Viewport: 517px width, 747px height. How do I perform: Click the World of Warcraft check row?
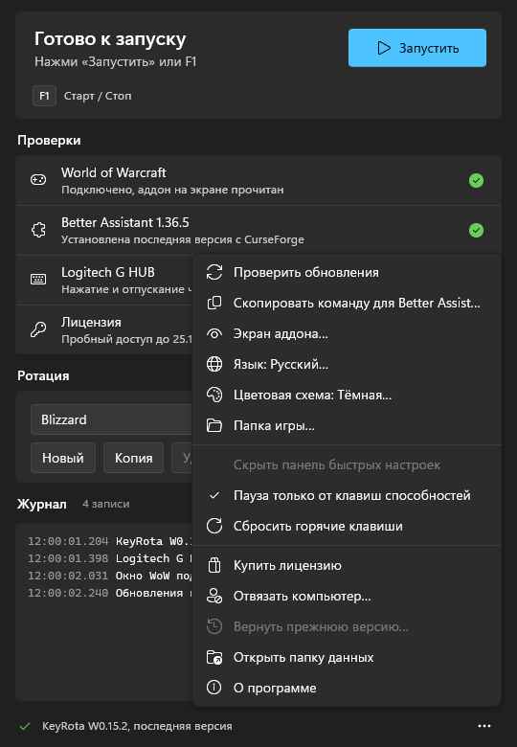coord(258,181)
